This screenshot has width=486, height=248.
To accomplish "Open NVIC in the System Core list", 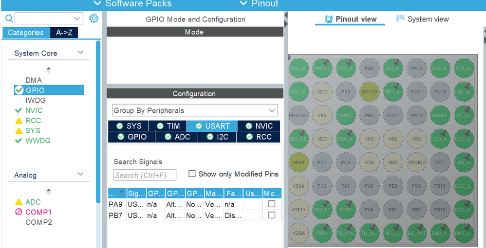I will [x=34, y=110].
